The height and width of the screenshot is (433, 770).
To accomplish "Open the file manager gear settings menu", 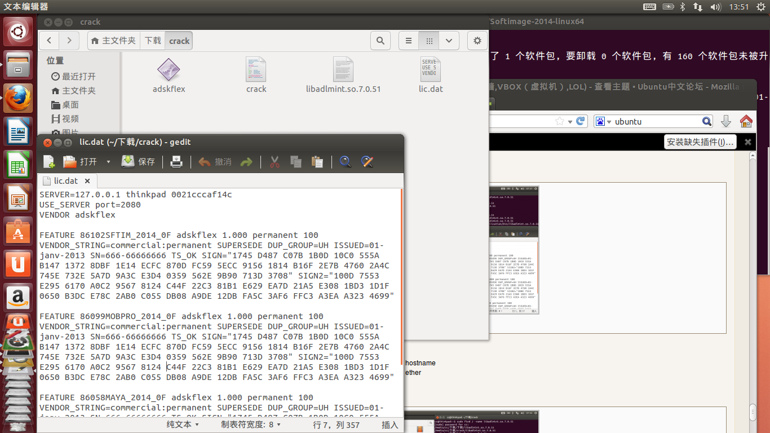I will [477, 41].
